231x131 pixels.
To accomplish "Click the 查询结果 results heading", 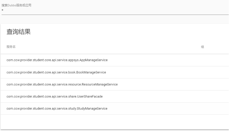I will click(19, 32).
